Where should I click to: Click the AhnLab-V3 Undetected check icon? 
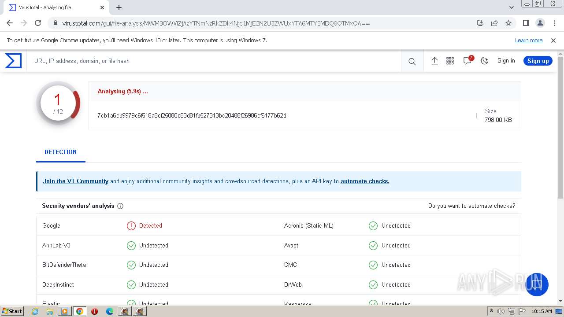tap(131, 246)
